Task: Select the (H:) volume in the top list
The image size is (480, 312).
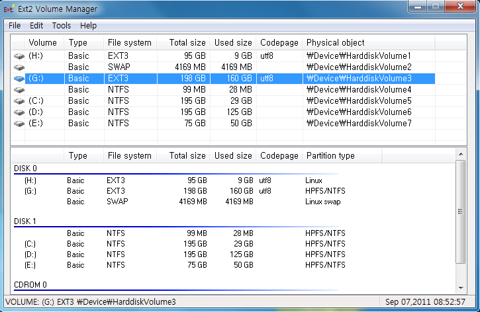Action: [x=36, y=56]
